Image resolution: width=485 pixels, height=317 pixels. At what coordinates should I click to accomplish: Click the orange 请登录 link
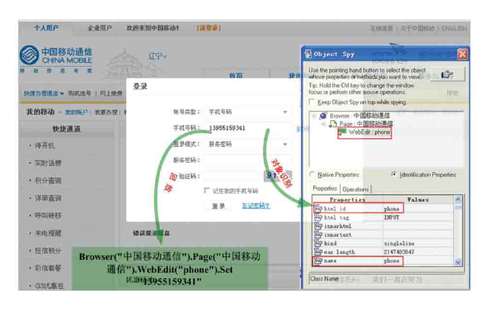pyautogui.click(x=209, y=28)
